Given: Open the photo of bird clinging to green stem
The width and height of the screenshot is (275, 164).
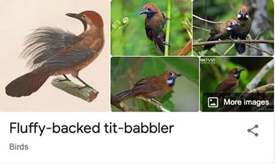Looking at the screenshot, I should click(x=151, y=28).
